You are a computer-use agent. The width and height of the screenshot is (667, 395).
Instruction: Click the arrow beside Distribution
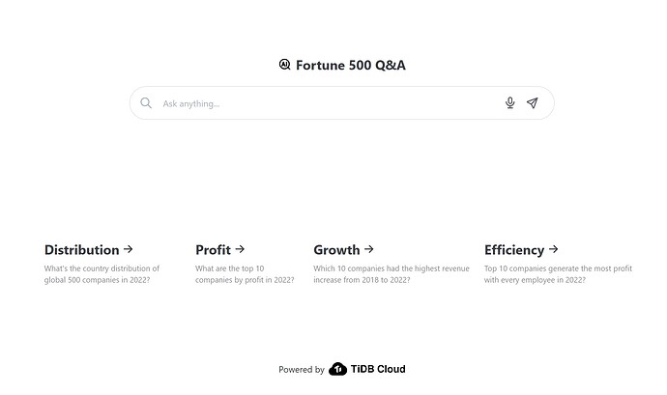point(129,249)
